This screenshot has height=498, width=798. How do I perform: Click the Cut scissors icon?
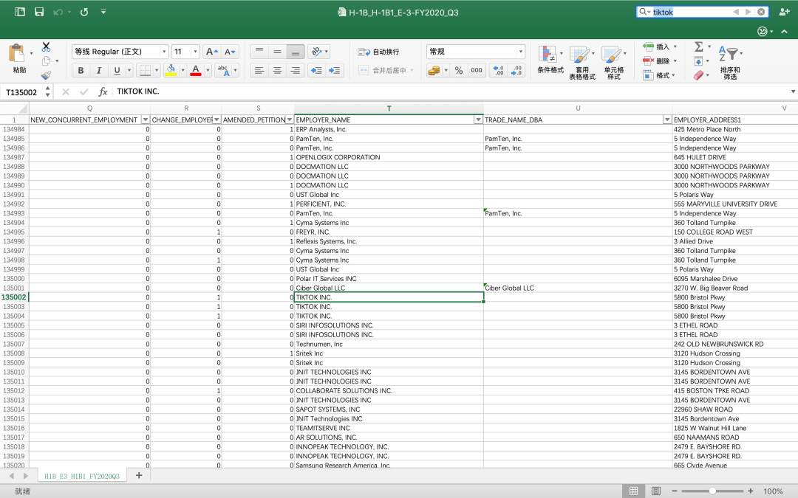(46, 46)
